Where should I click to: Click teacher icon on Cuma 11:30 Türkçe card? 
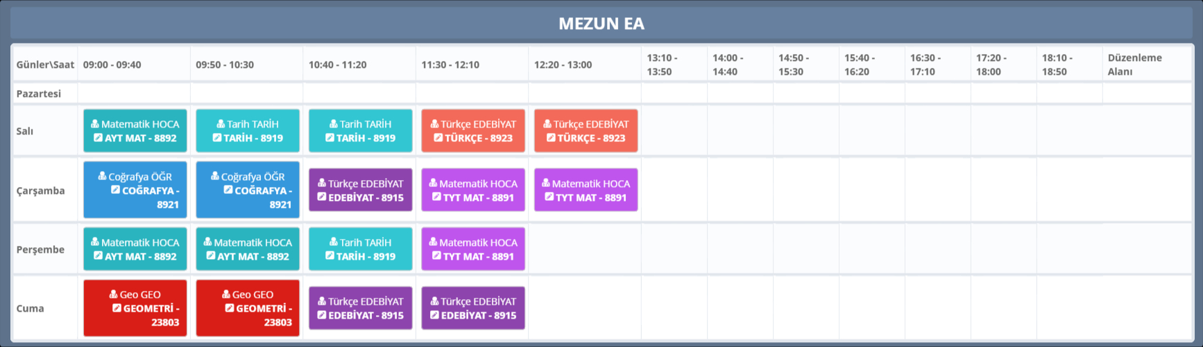pos(434,301)
